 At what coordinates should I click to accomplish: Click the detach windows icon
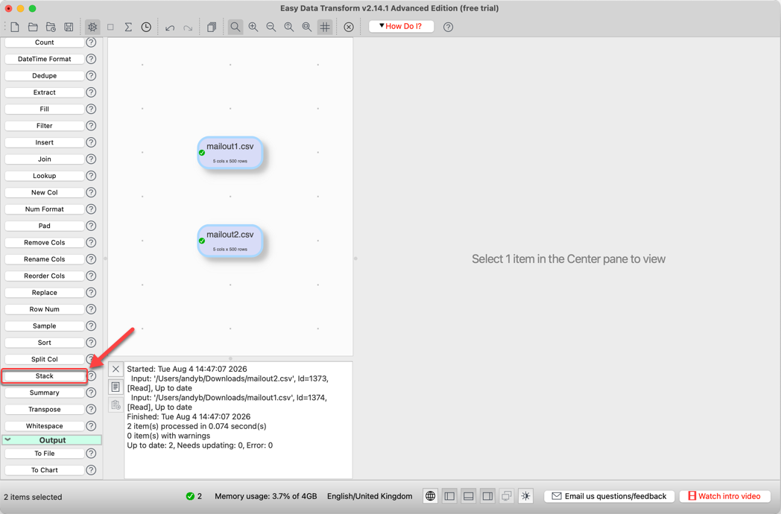(x=507, y=496)
